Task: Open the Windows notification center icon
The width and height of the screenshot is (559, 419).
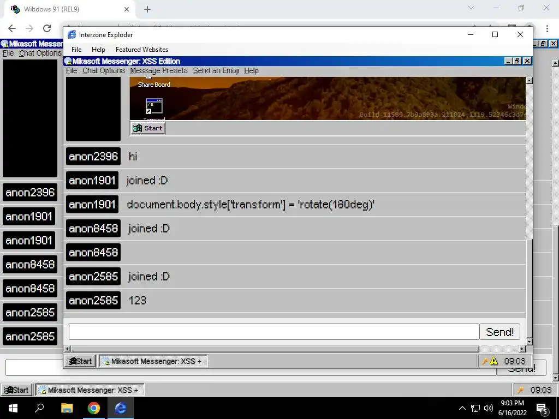Action: (x=542, y=409)
